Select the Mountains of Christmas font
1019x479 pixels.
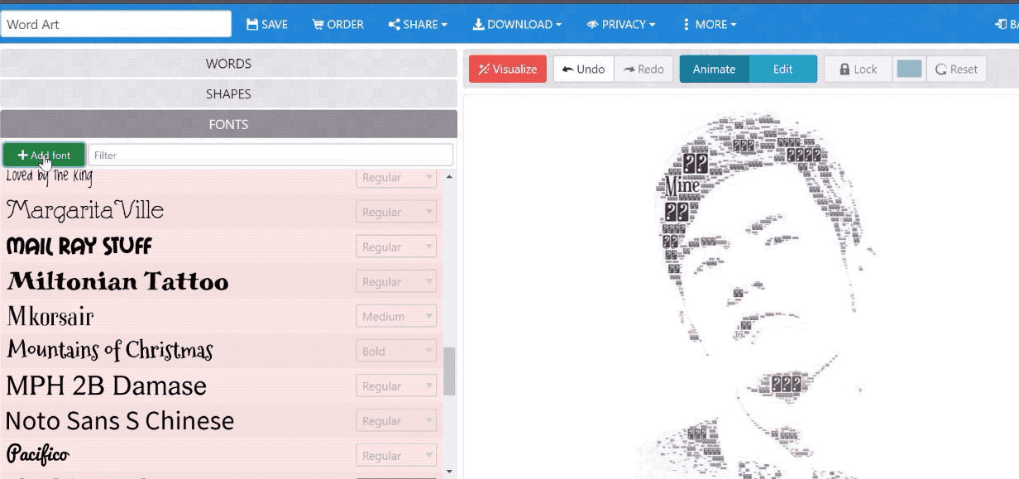click(109, 351)
